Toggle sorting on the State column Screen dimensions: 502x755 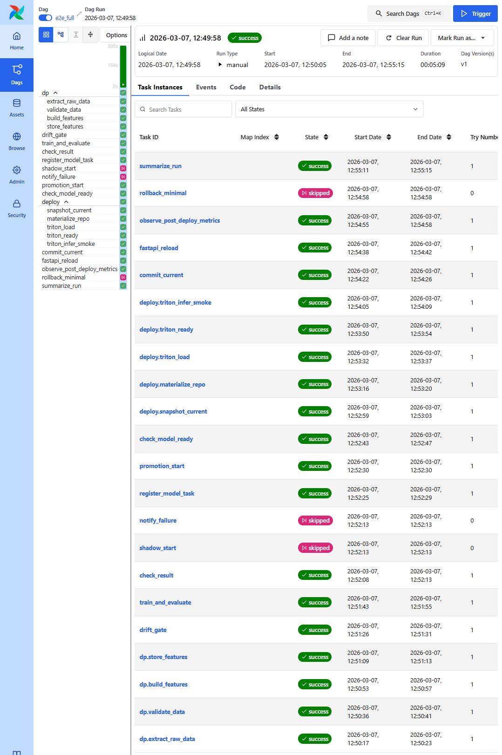tap(326, 137)
